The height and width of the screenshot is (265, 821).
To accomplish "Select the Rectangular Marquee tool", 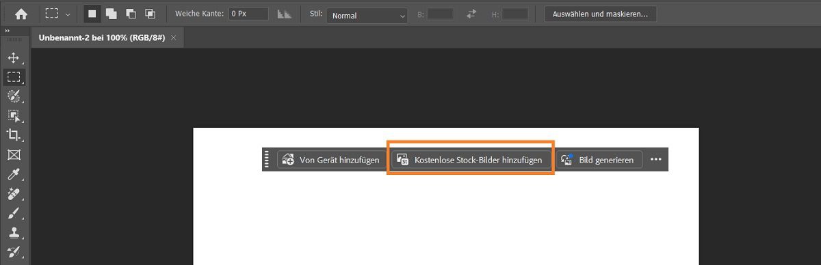I will pyautogui.click(x=14, y=76).
